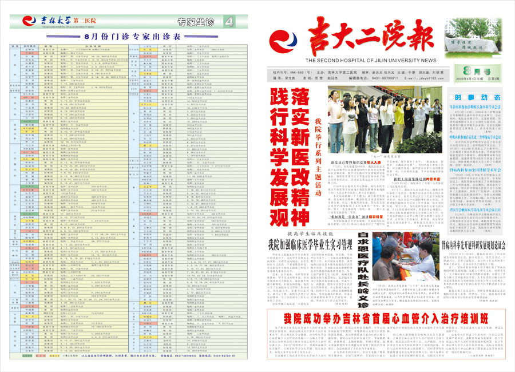Image resolution: width=515 pixels, height=372 pixels.
Task: Click the 专家坐诊 section header
Action: pos(196,22)
